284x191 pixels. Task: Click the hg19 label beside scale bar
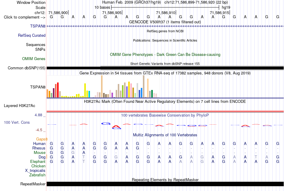(226, 7)
